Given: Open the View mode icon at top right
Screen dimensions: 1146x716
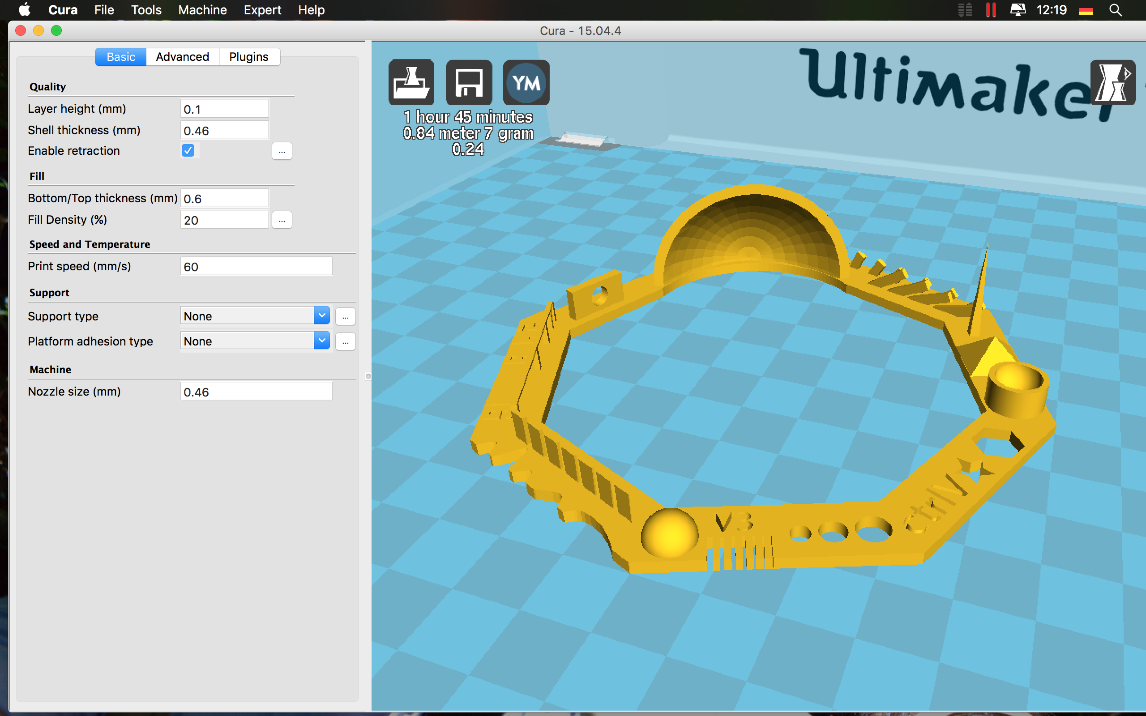Looking at the screenshot, I should pyautogui.click(x=1112, y=82).
